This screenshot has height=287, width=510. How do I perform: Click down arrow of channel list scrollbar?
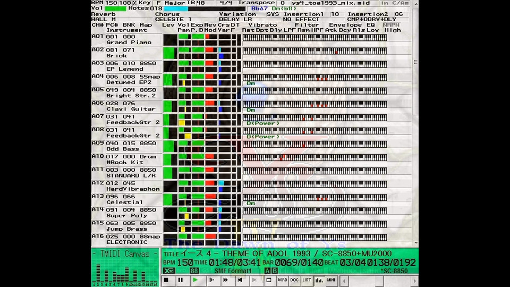tap(415, 243)
